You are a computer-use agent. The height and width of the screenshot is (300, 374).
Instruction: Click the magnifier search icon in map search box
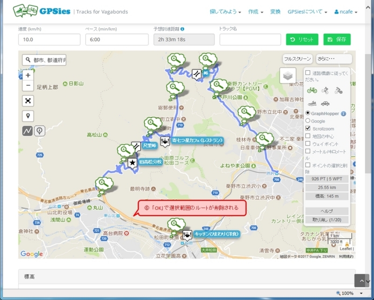(28, 60)
